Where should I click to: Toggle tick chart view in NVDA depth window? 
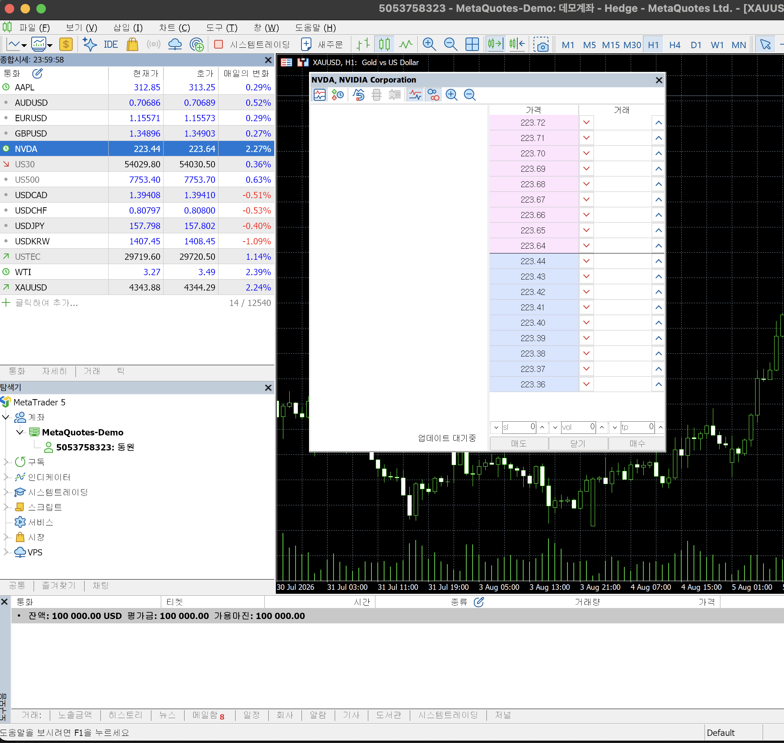(319, 95)
